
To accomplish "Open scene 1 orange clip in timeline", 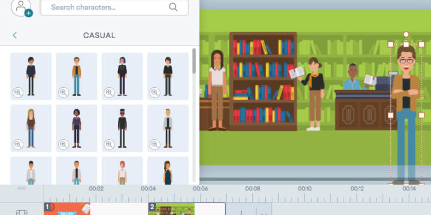I will pyautogui.click(x=67, y=208).
